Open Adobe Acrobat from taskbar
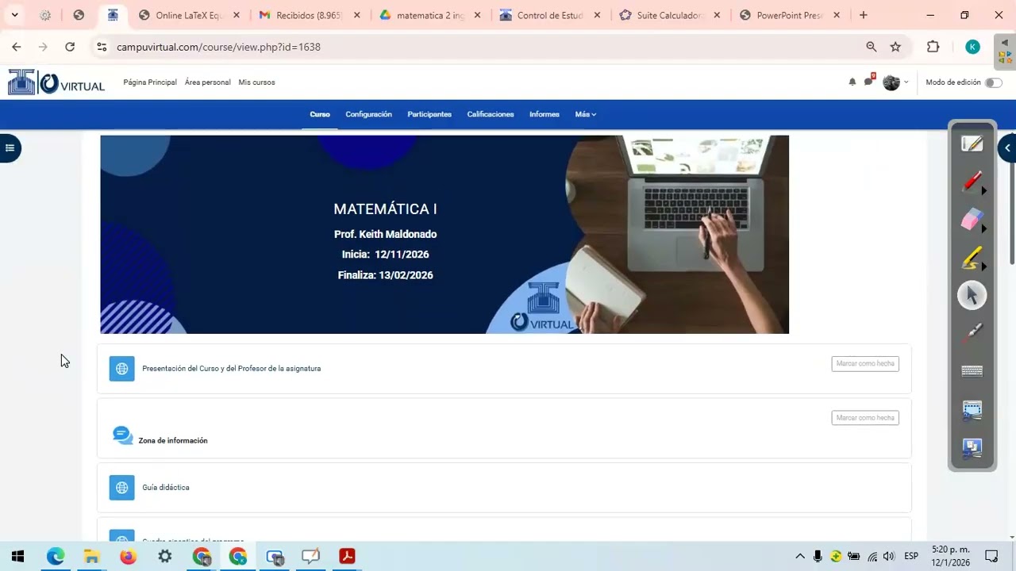 coord(347,557)
